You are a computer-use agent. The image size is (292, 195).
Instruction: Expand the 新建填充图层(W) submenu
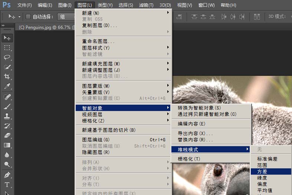(x=124, y=64)
